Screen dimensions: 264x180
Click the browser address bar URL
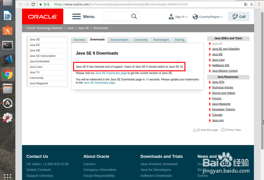click(x=121, y=4)
